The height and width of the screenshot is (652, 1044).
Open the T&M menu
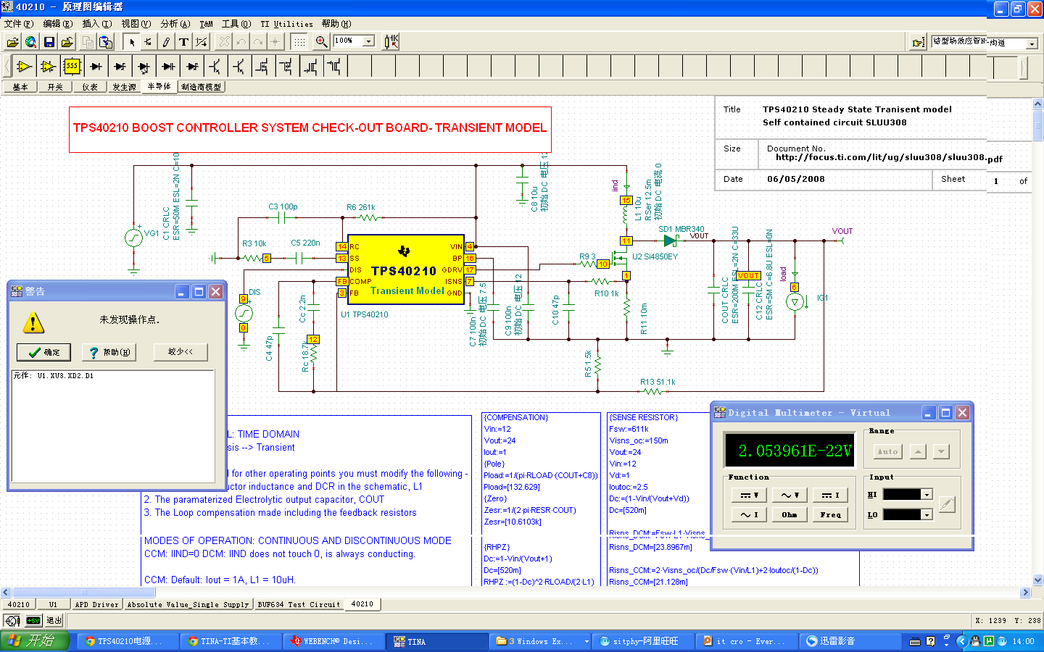[x=207, y=24]
